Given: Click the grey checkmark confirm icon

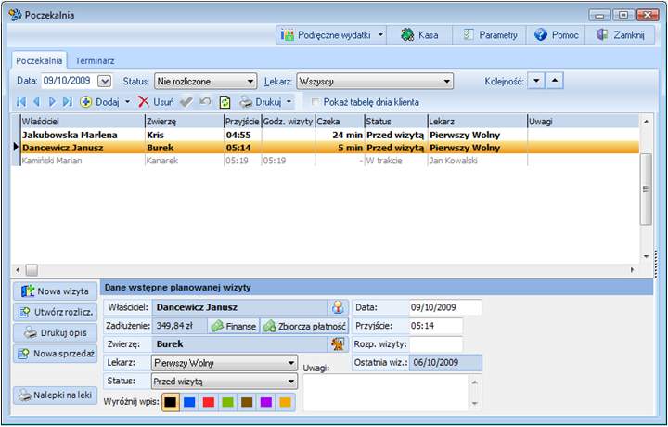Looking at the screenshot, I should click(x=186, y=102).
